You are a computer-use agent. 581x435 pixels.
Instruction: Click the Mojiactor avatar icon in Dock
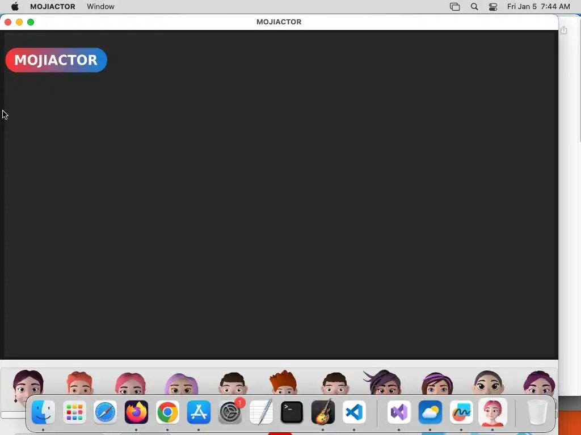pos(492,412)
